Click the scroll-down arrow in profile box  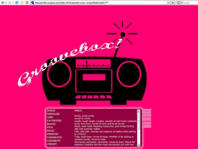(139, 145)
